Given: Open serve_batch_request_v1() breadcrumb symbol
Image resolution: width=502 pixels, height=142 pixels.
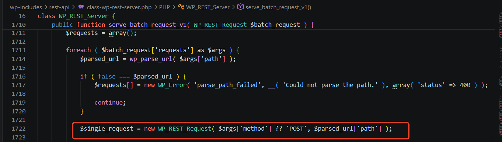Looking at the screenshot, I should [278, 7].
